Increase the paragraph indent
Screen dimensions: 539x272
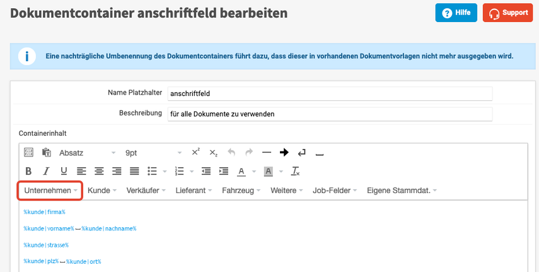point(224,171)
